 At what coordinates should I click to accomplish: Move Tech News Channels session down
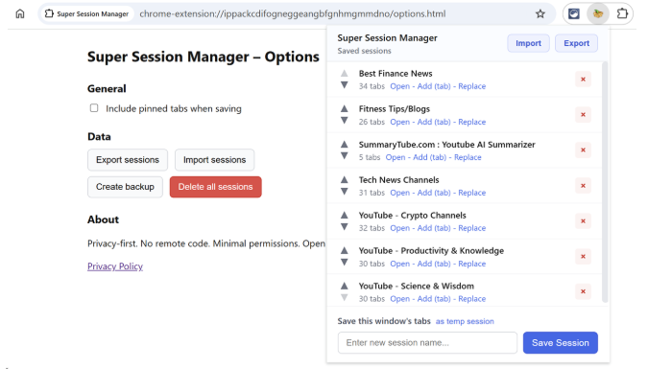click(345, 192)
